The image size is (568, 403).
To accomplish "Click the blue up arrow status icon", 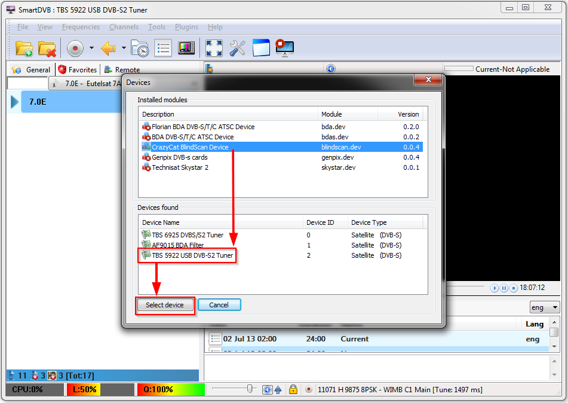I will [x=278, y=390].
